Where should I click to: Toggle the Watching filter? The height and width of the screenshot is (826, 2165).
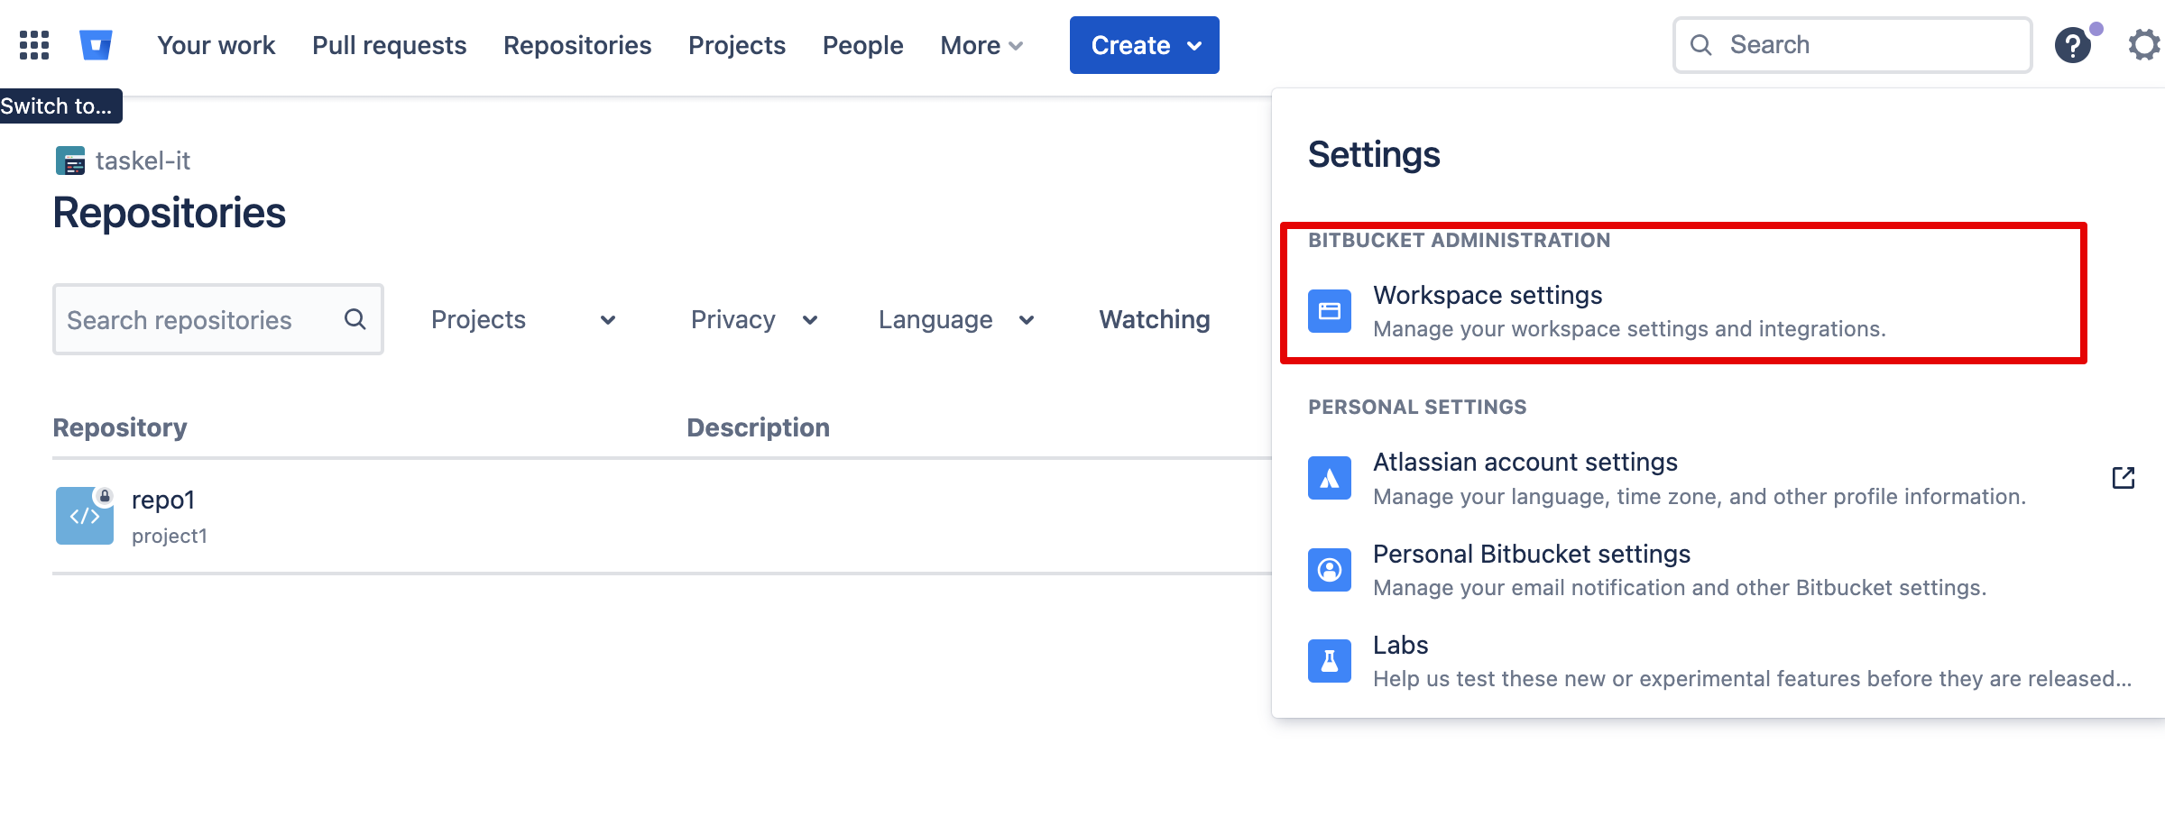coord(1154,320)
